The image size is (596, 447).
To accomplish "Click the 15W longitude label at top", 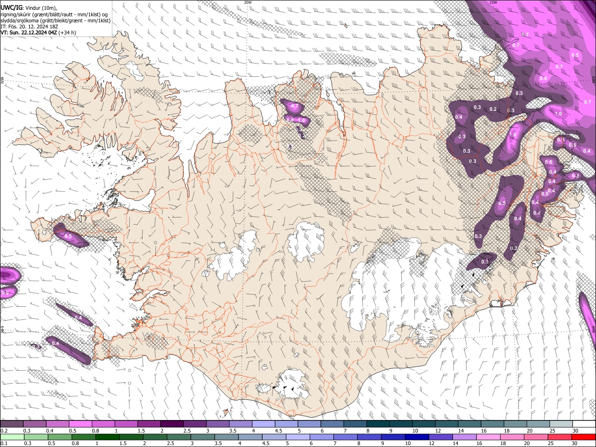I will (493, 2).
